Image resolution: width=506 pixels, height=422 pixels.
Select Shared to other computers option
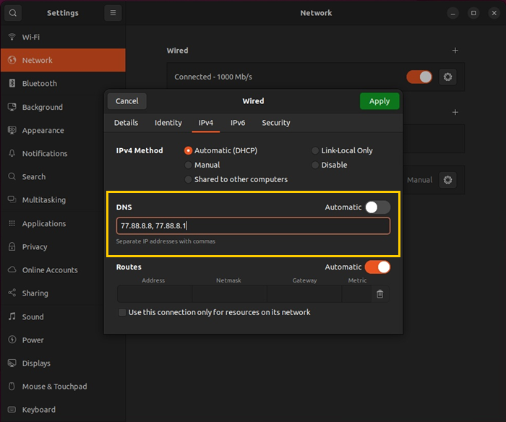coord(189,179)
